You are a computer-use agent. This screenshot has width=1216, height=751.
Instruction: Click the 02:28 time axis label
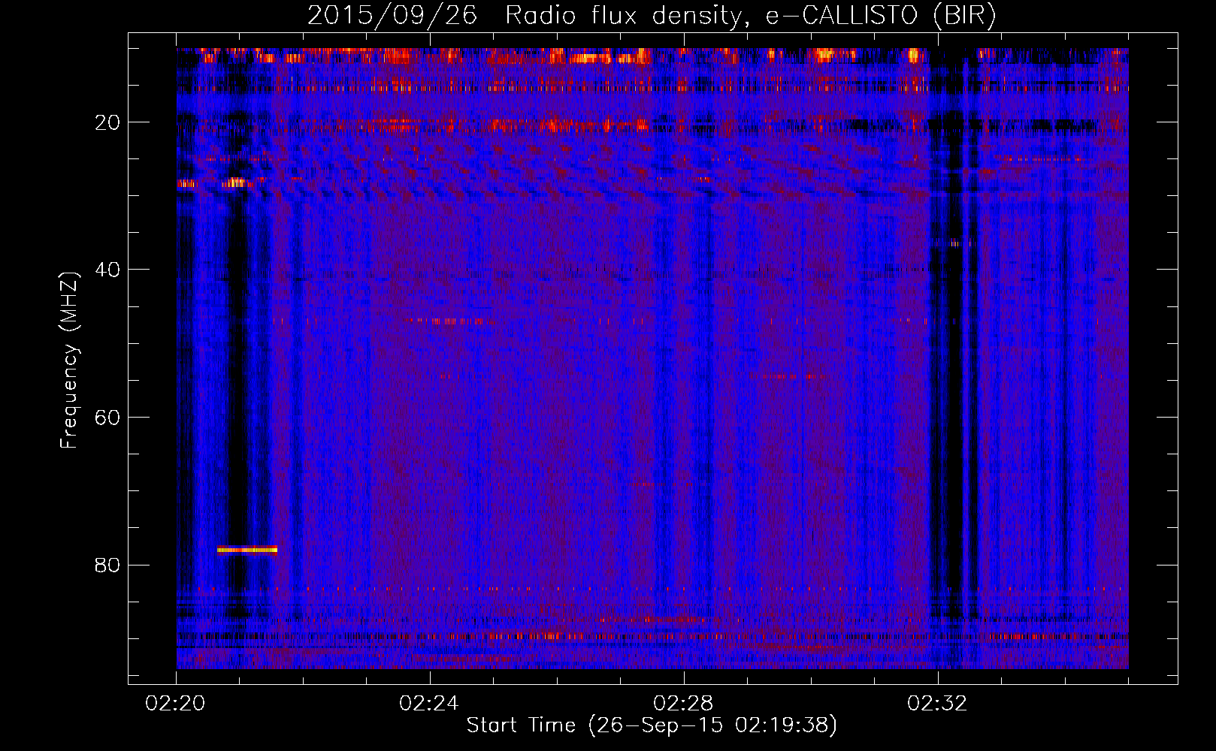683,704
